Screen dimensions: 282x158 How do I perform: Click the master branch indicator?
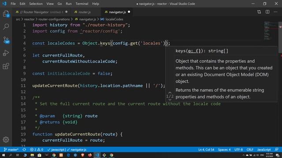click(11, 150)
